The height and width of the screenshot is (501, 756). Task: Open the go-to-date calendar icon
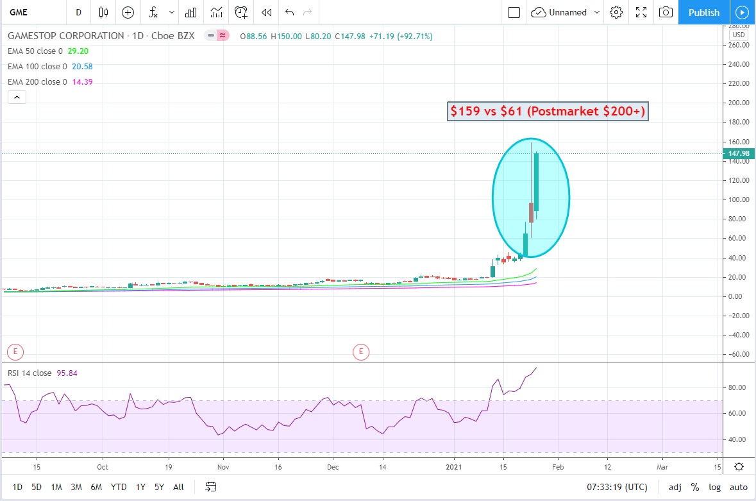point(211,487)
